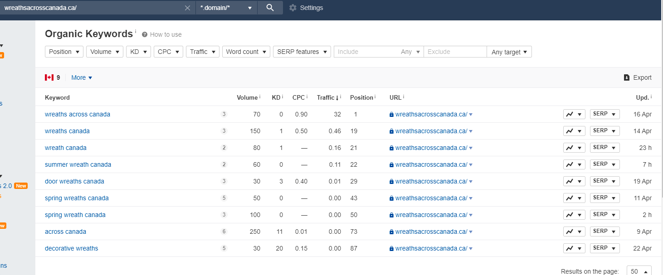Open keyword link across canada
The image size is (663, 275).
pyautogui.click(x=65, y=232)
